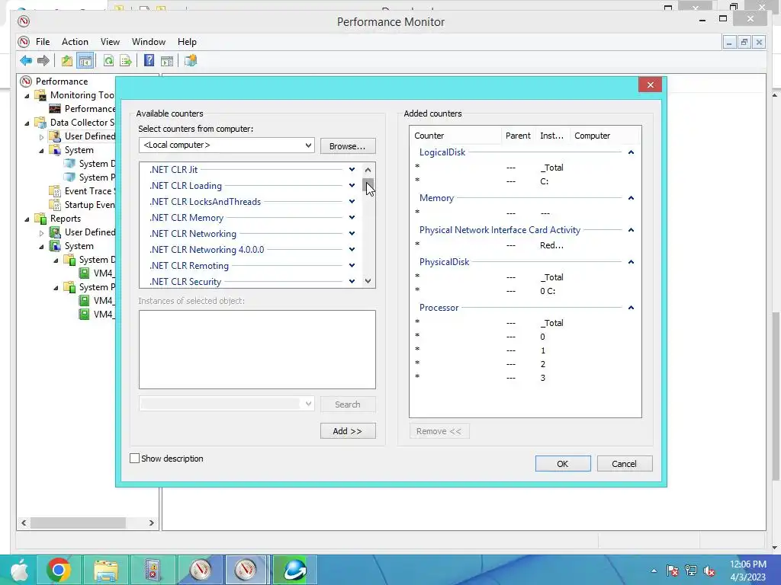Screen dimensions: 781x585
Task: Toggle Show/Hide Console Tree toolbar icon
Action: [x=85, y=61]
